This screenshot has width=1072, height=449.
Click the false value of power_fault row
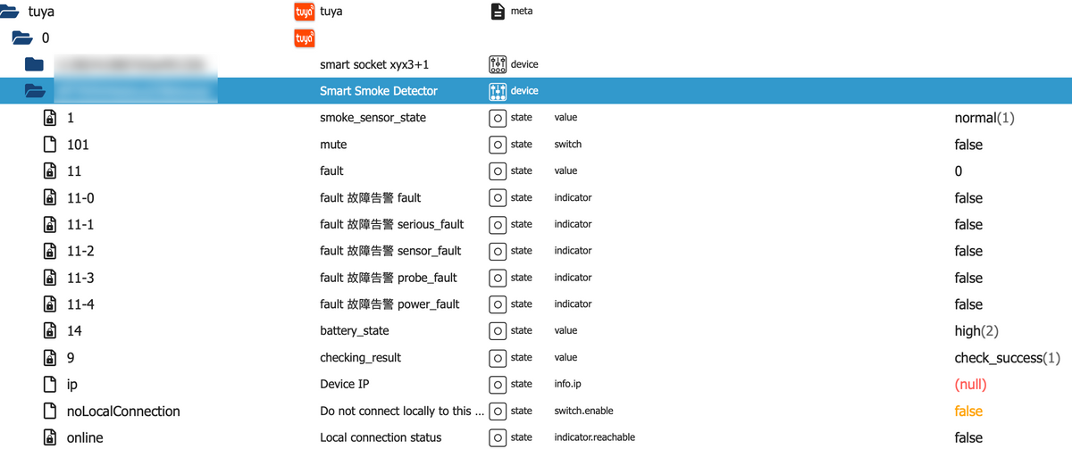pyautogui.click(x=968, y=304)
